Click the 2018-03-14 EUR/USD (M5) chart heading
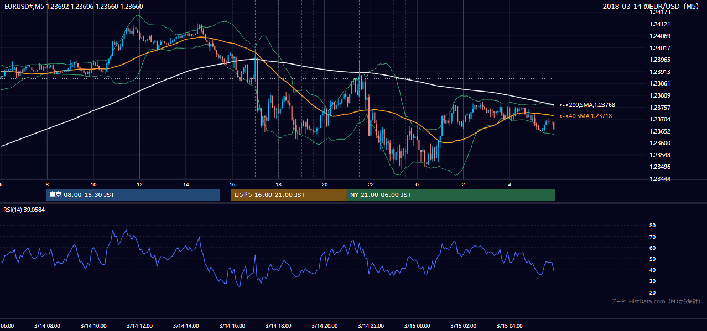Image resolution: width=707 pixels, height=331 pixels. tap(652, 7)
